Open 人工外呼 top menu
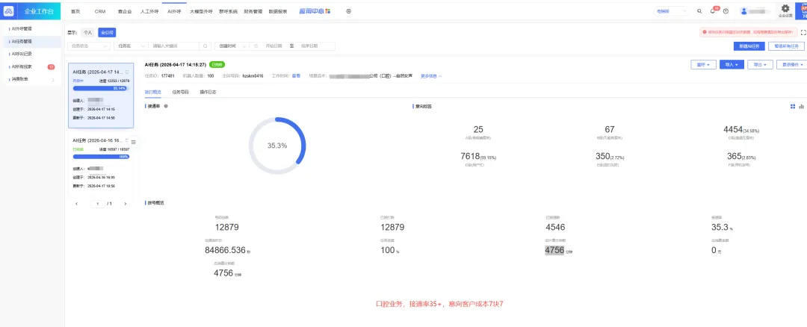 point(149,10)
